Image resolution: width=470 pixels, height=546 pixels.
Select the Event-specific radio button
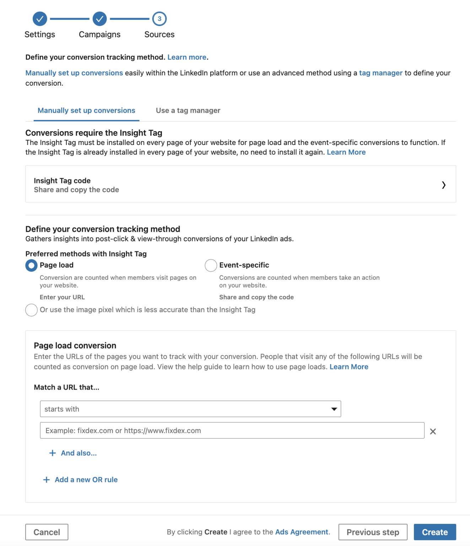(x=210, y=265)
